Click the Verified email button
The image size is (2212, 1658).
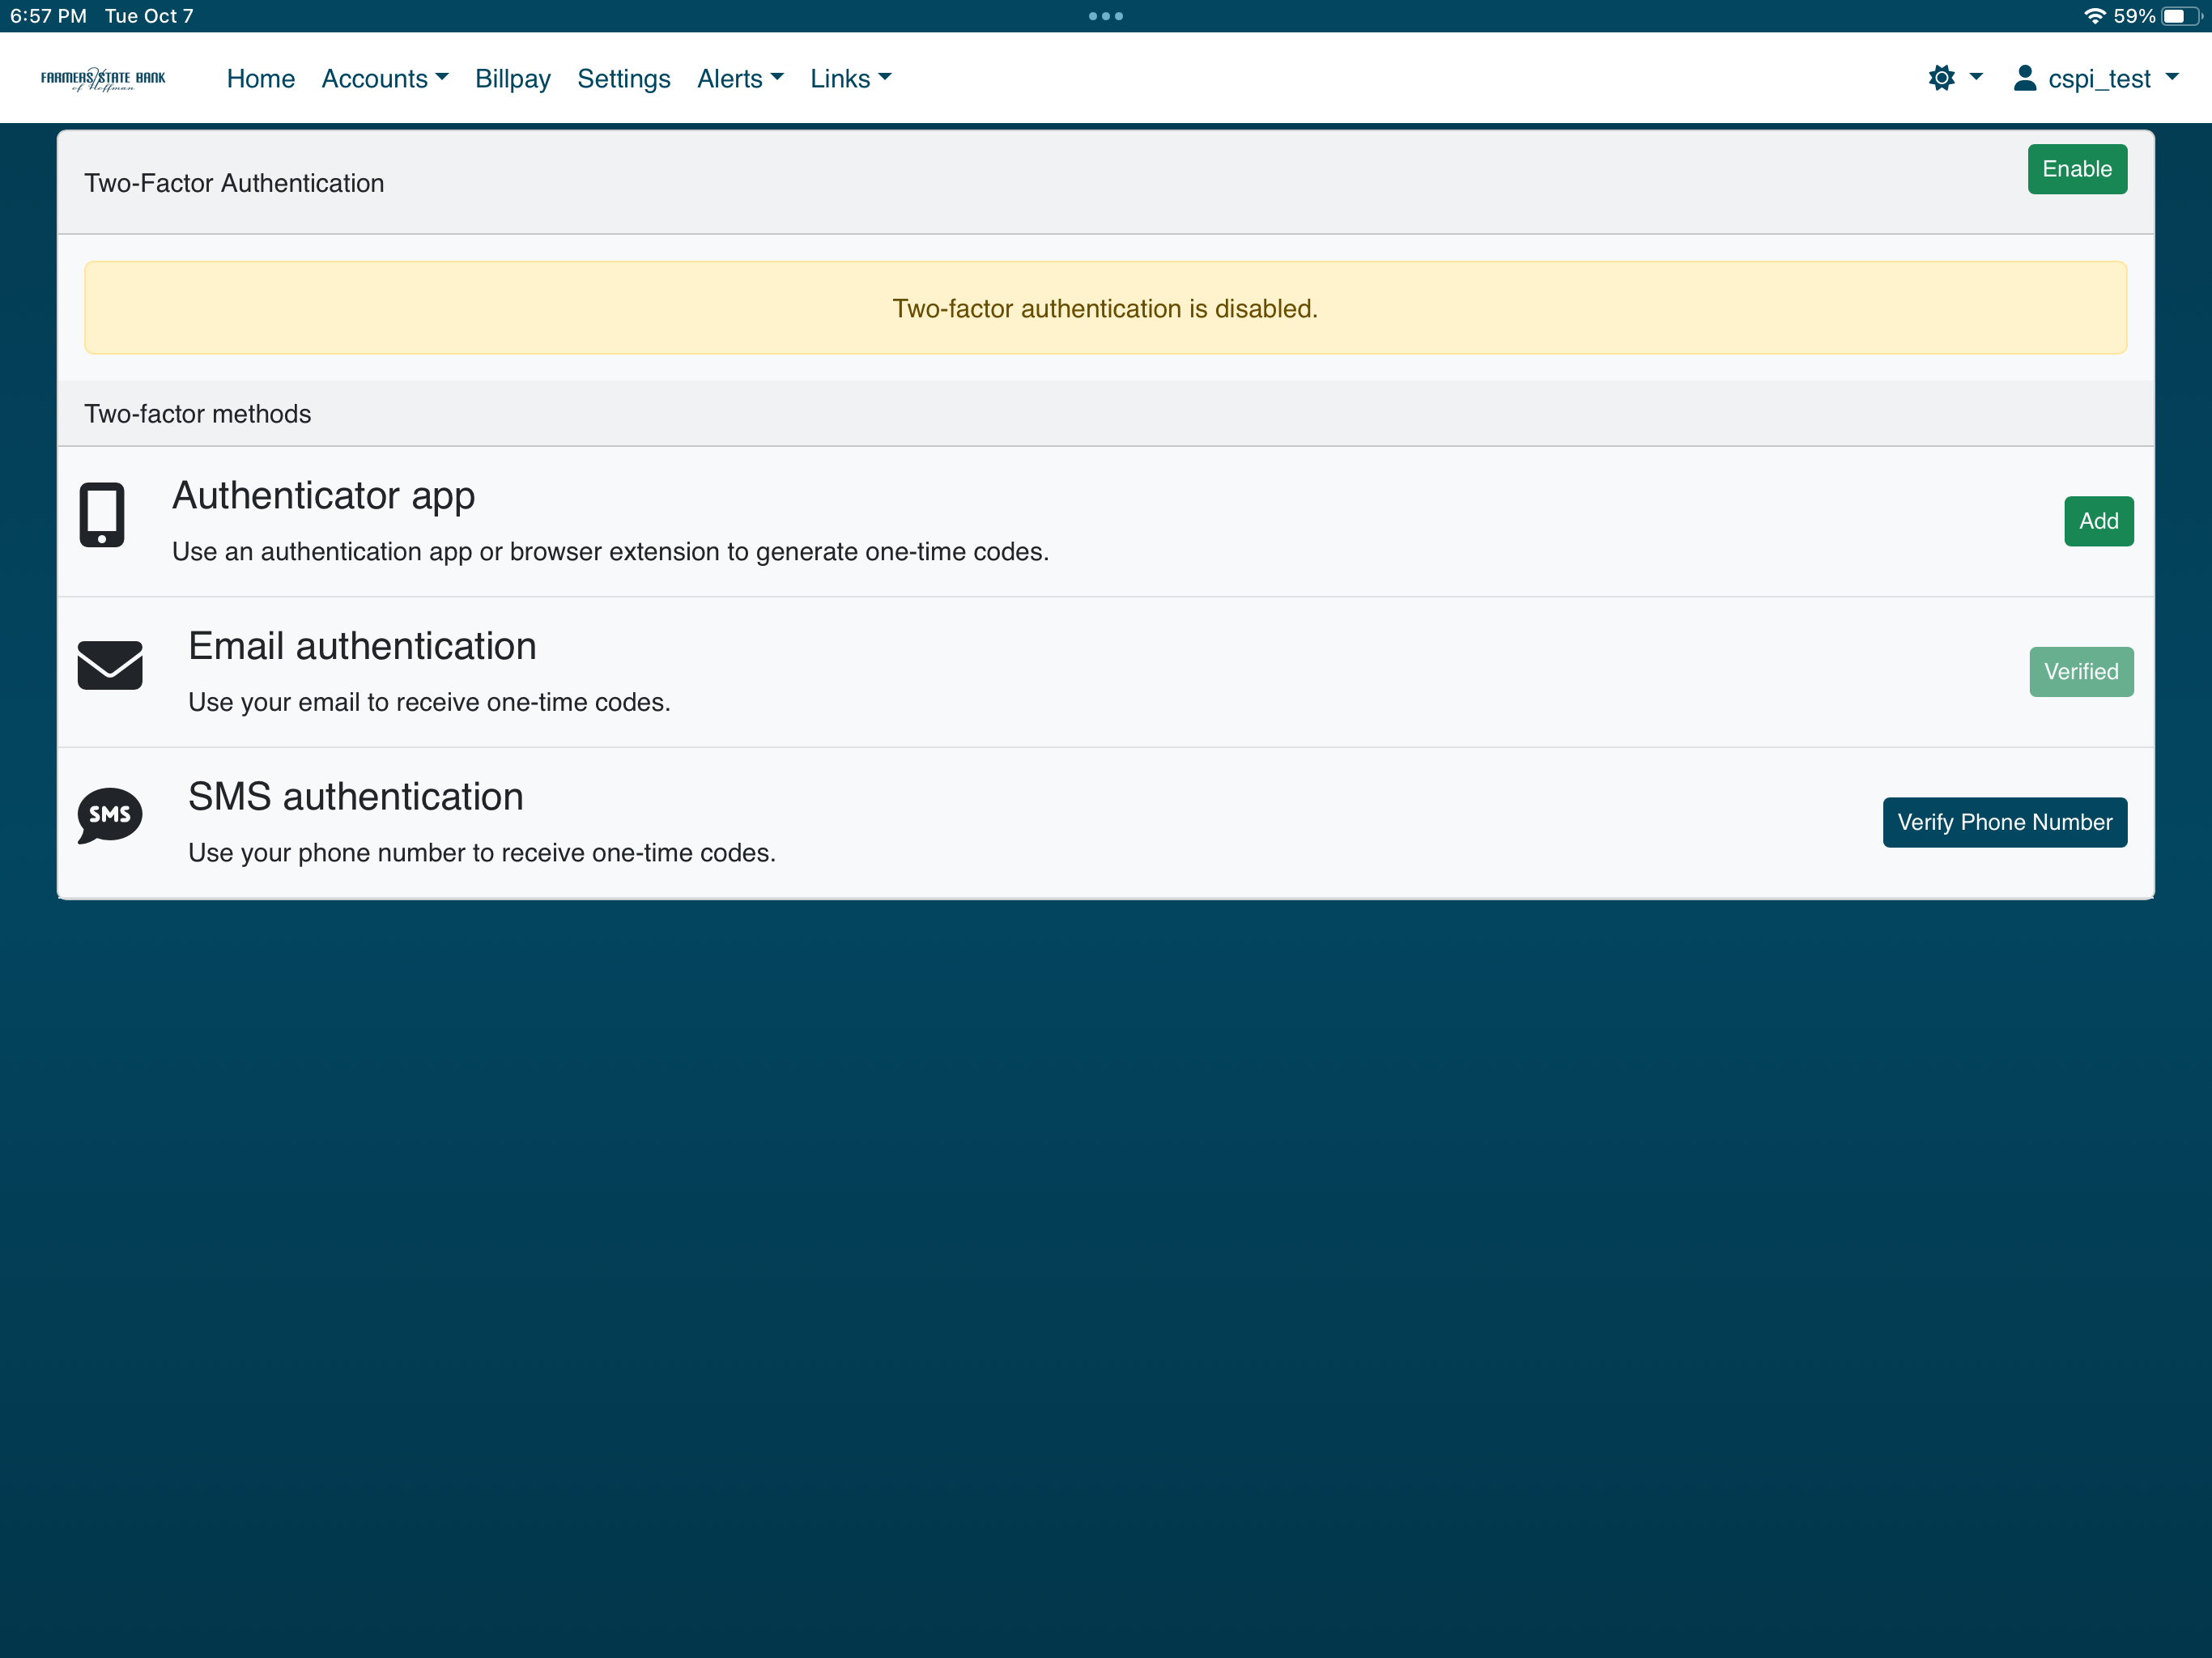coord(2081,672)
